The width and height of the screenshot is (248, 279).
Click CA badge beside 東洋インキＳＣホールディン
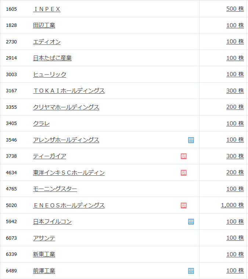[184, 173]
